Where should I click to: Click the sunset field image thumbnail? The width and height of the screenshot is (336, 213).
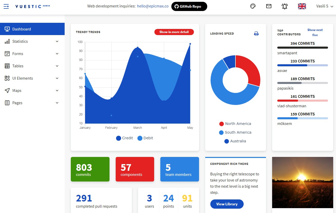click(x=302, y=182)
